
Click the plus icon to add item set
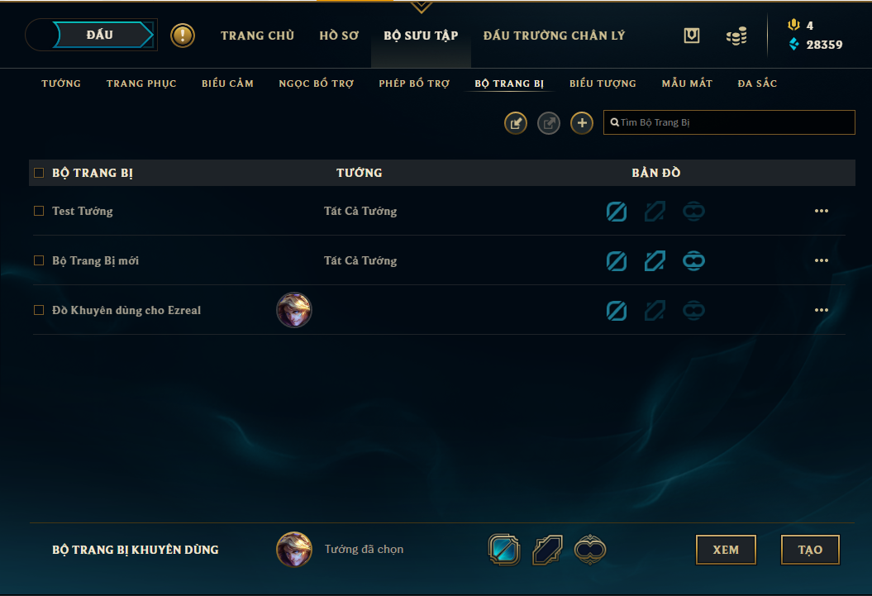click(582, 123)
